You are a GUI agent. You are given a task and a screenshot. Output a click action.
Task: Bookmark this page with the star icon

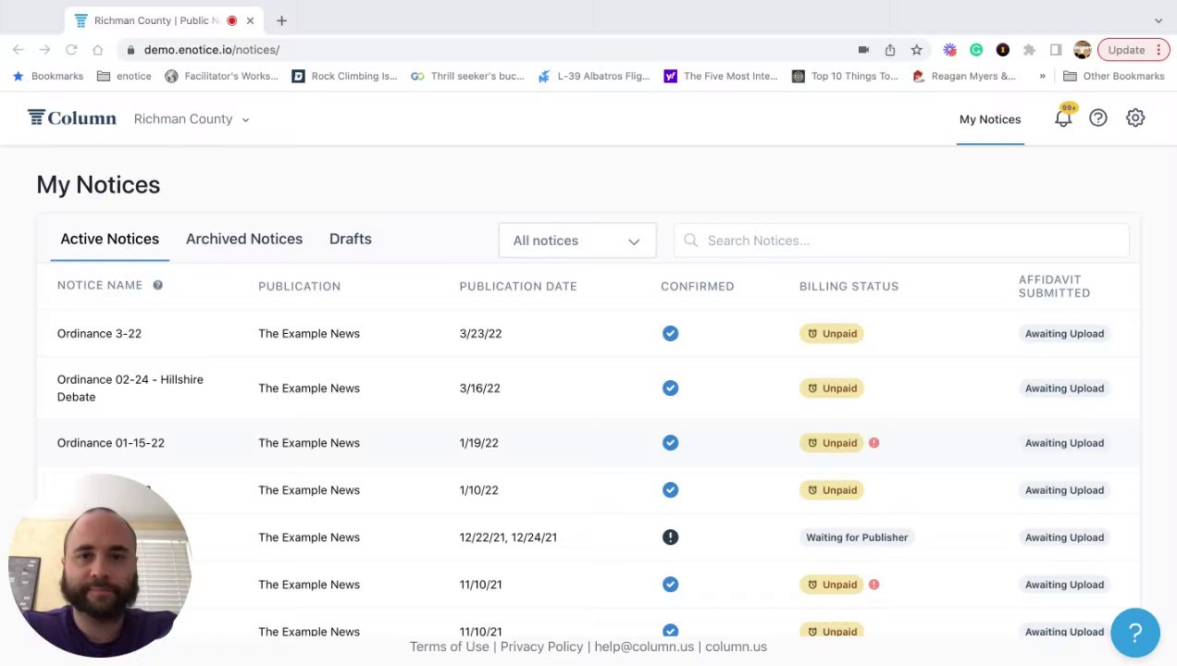click(916, 50)
